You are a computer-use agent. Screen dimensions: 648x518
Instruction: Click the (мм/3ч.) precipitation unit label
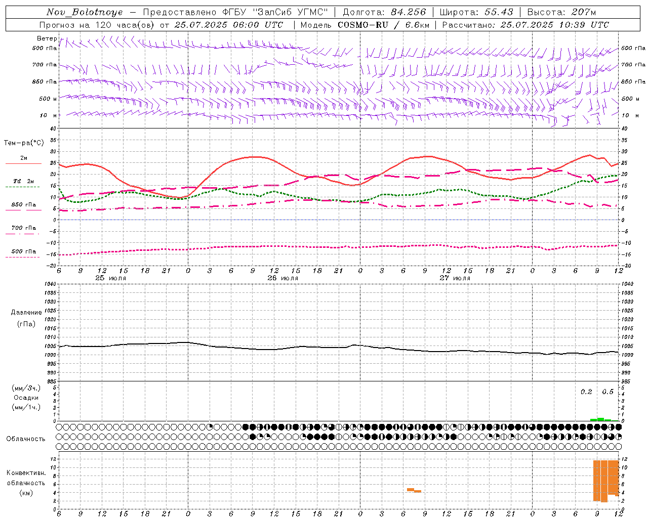[26, 388]
